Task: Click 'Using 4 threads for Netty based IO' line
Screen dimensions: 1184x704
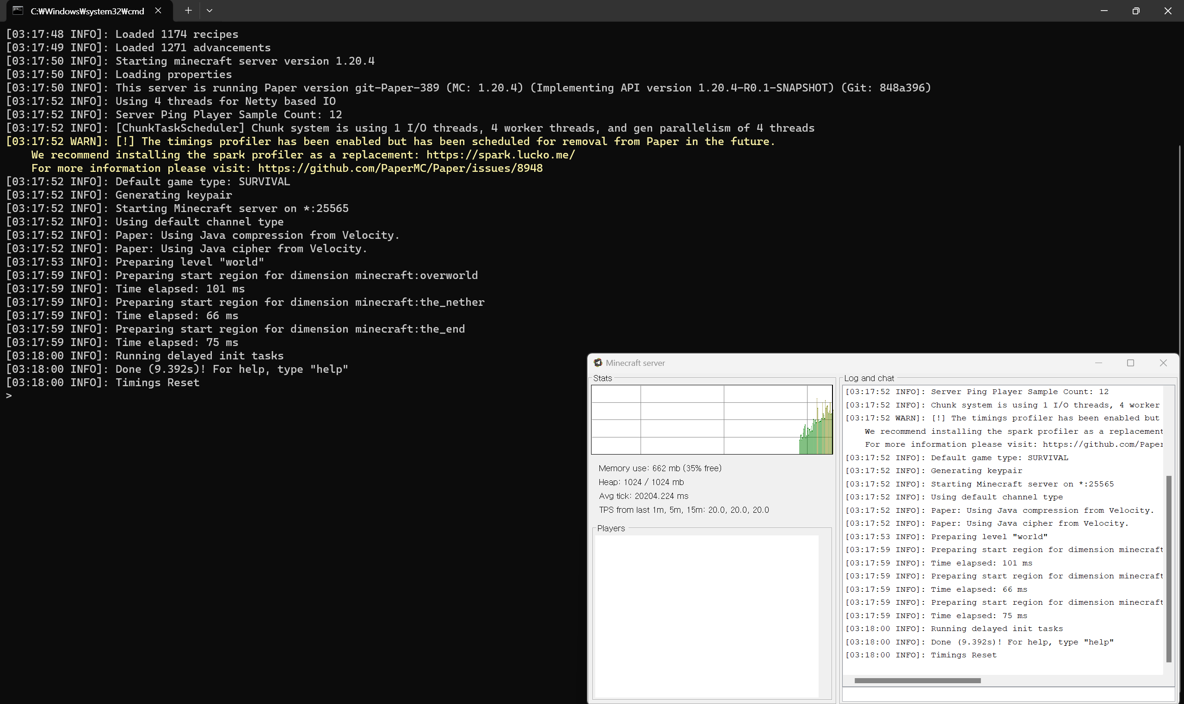Action: (171, 102)
